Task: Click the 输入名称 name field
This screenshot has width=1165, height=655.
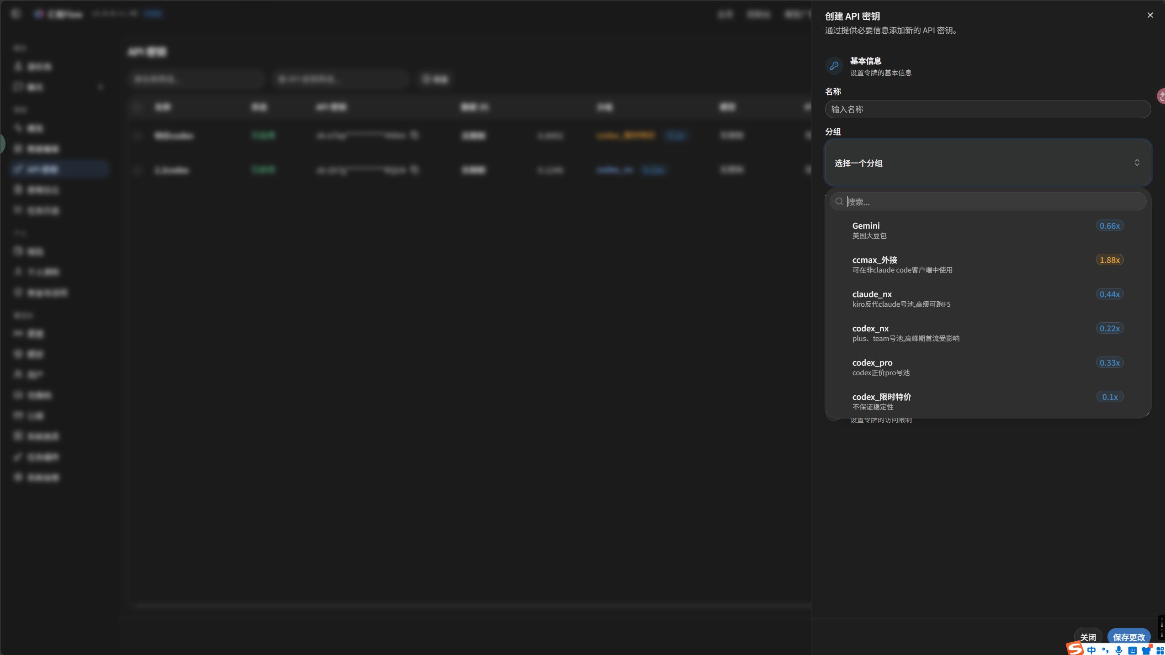Action: (987, 109)
